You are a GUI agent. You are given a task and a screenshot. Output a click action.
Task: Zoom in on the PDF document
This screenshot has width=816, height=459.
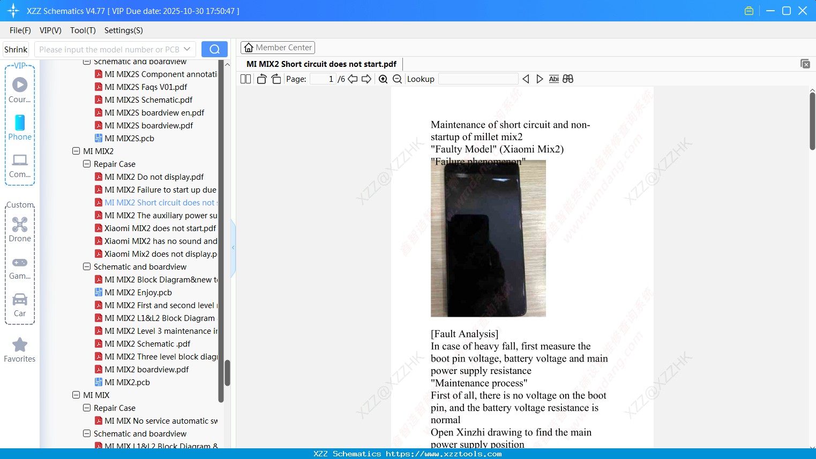click(383, 79)
